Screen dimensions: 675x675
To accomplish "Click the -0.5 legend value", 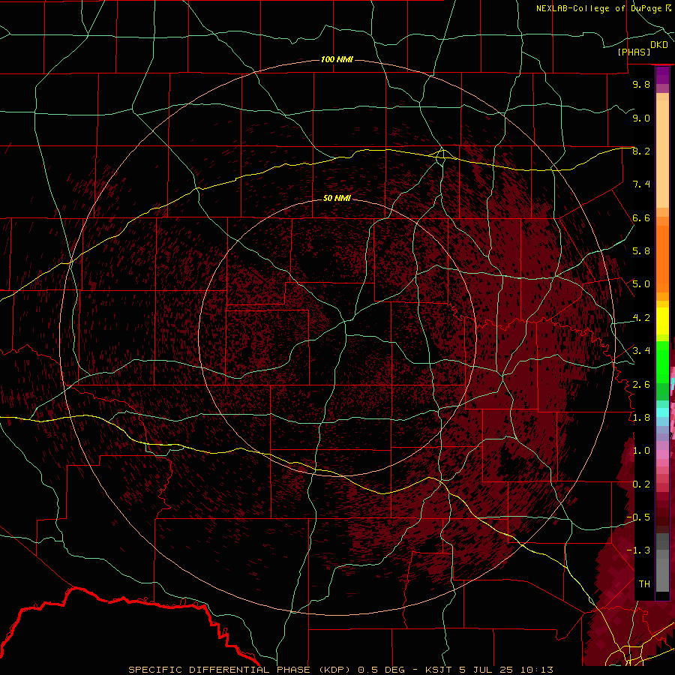I will [638, 517].
